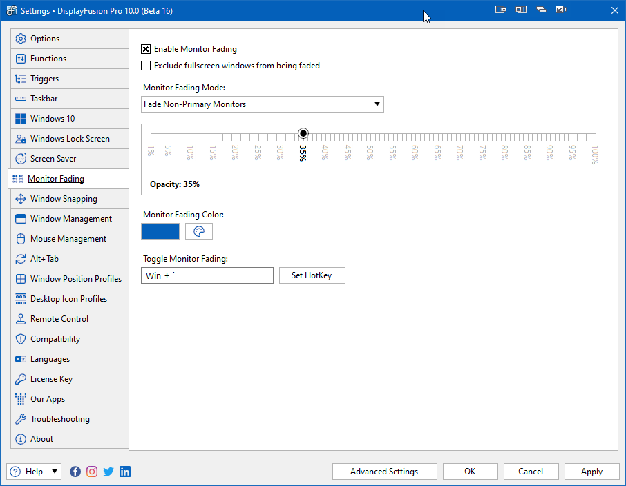
Task: Click the Cancel button
Action: 531,472
